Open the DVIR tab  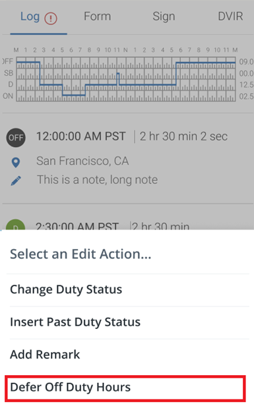point(230,16)
